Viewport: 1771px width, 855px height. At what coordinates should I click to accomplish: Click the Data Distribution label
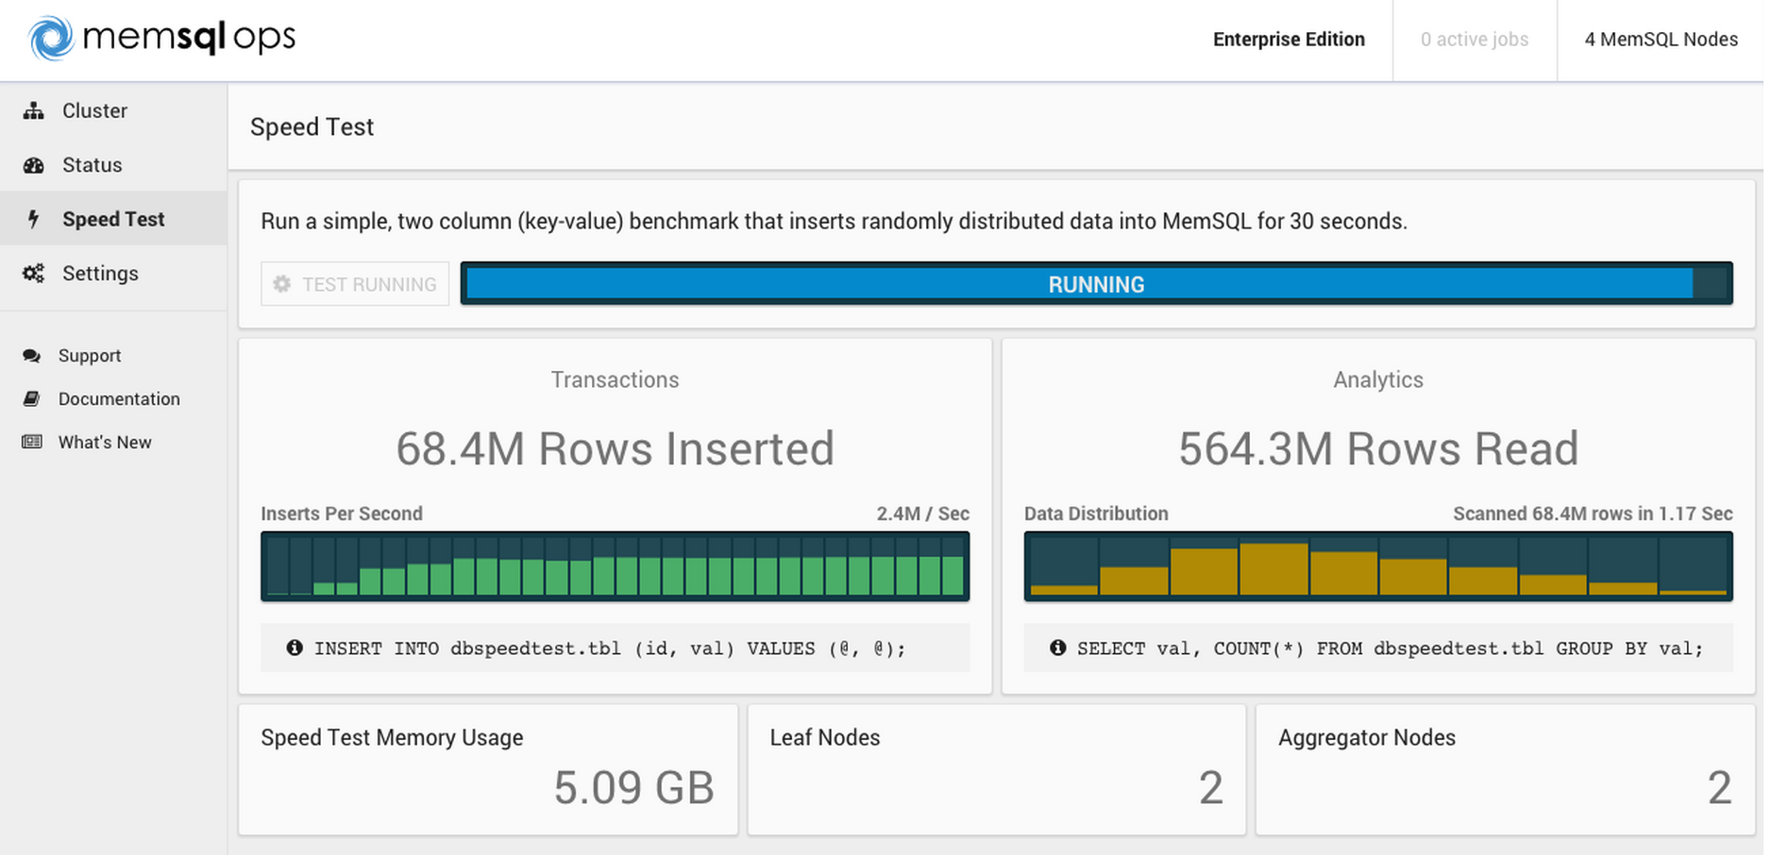(1096, 513)
